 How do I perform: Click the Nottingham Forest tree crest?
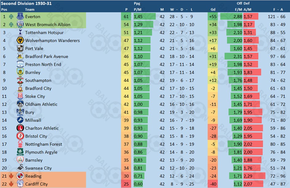(x=20, y=144)
